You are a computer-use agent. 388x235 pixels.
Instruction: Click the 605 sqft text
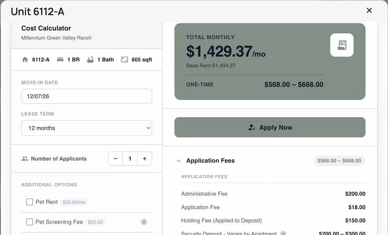[142, 60]
